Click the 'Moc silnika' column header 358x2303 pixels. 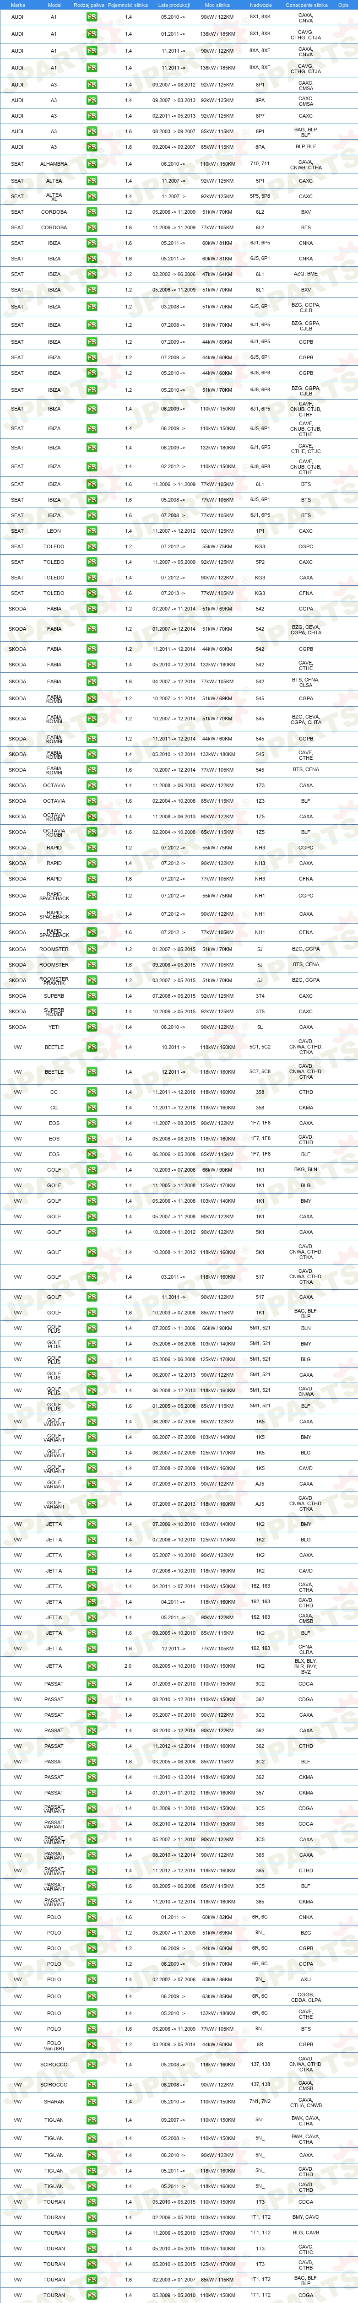[x=217, y=5]
